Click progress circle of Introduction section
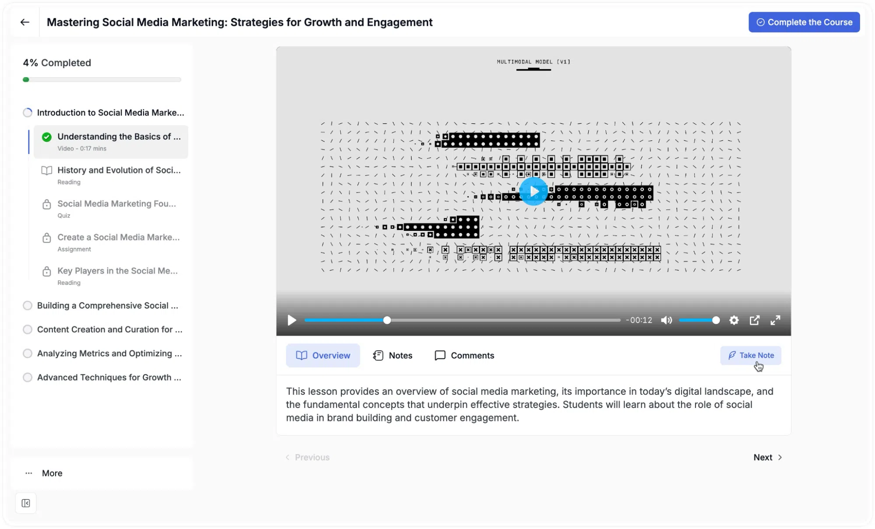The image size is (875, 529). coord(27,112)
